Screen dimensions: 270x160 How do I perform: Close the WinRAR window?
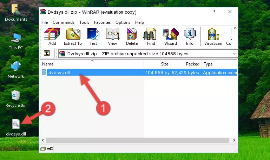coord(230,12)
